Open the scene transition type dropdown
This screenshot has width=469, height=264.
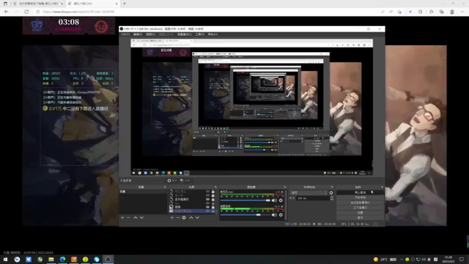[x=309, y=193]
